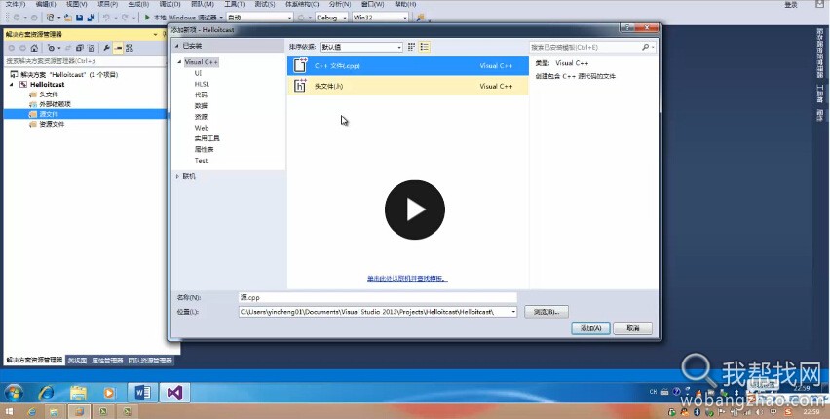This screenshot has width=830, height=419.
Task: Collapse the Visual C++ category node
Action: (180, 62)
